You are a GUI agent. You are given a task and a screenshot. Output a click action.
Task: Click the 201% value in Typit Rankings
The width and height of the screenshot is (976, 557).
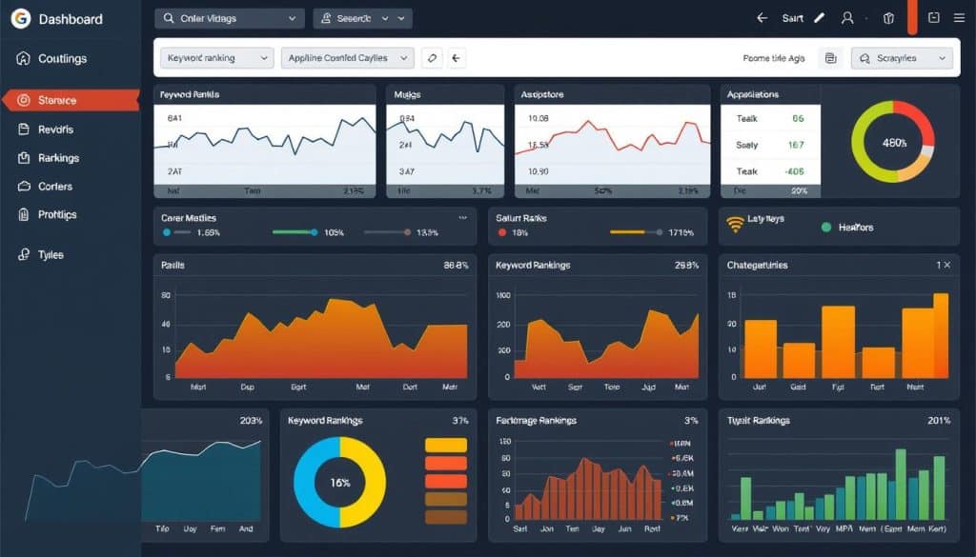pos(939,421)
